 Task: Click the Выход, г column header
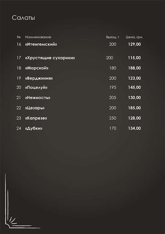113,37
